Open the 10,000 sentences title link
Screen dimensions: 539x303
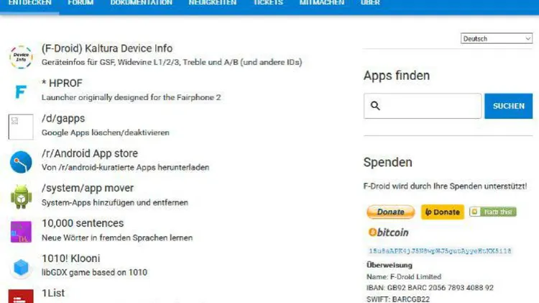click(83, 223)
